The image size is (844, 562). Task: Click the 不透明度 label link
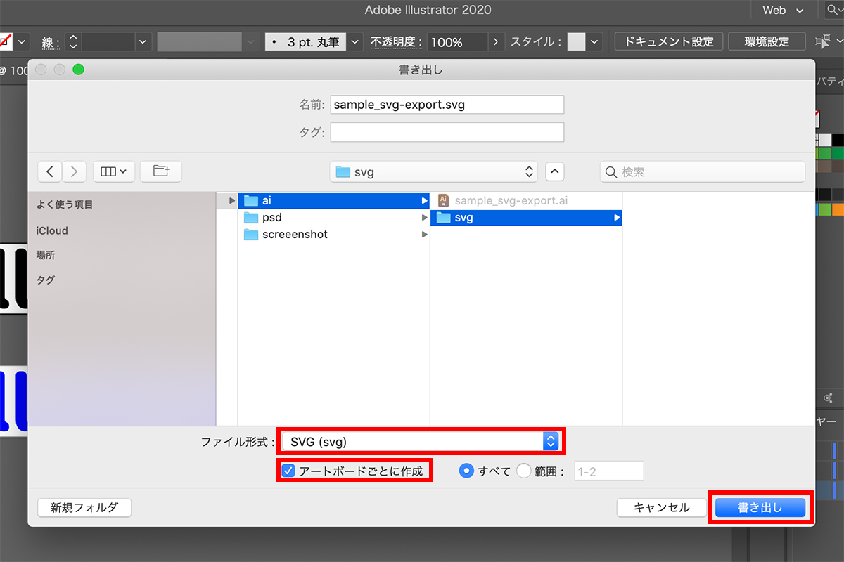tap(396, 42)
